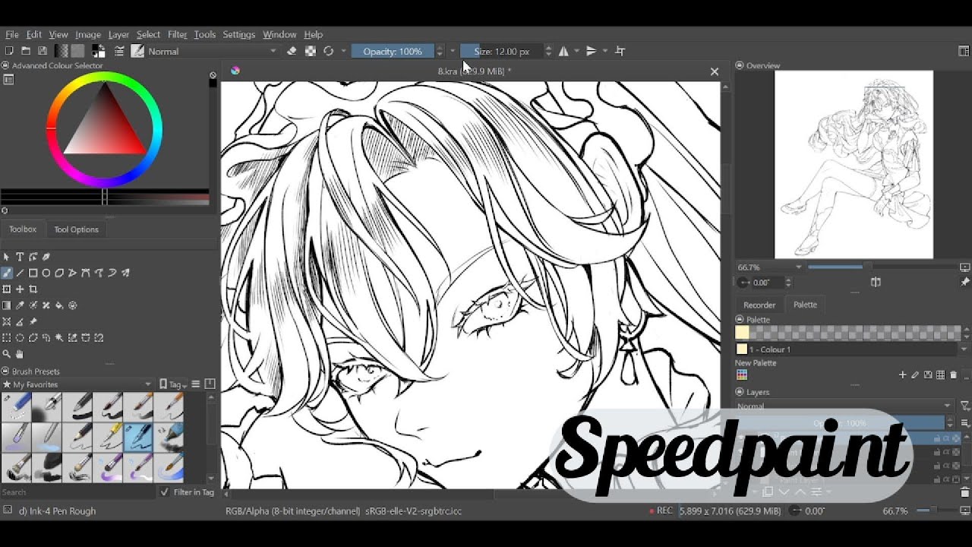
Task: Open the Settings menu
Action: click(238, 34)
